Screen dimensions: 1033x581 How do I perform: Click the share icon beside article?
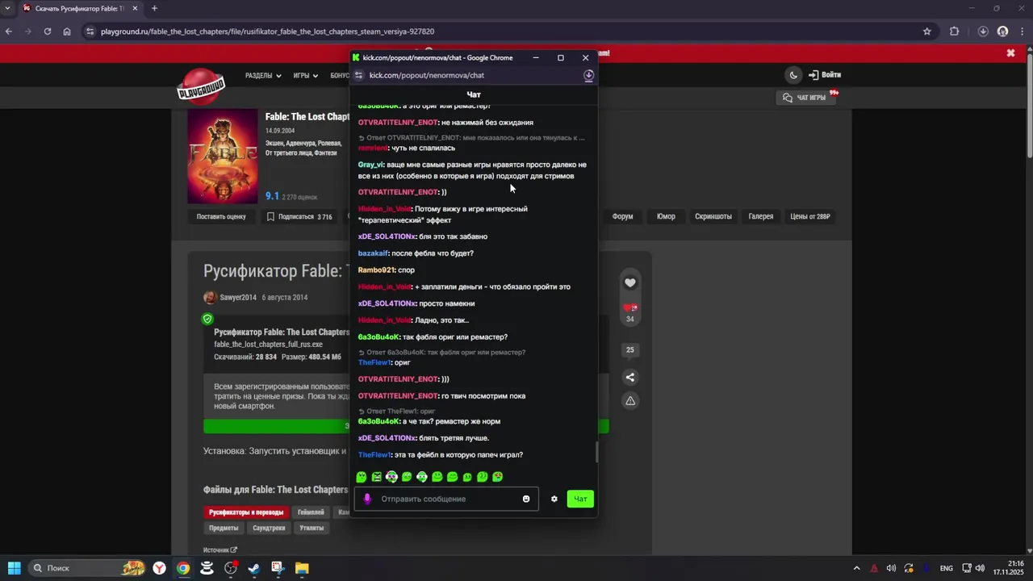(x=630, y=377)
